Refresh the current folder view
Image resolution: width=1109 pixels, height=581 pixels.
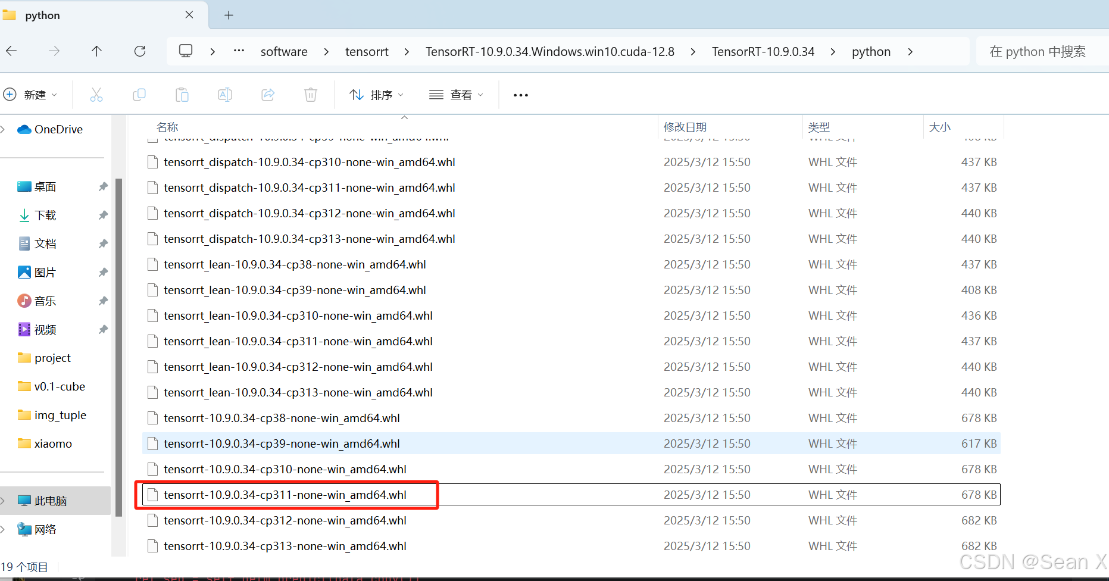(140, 51)
